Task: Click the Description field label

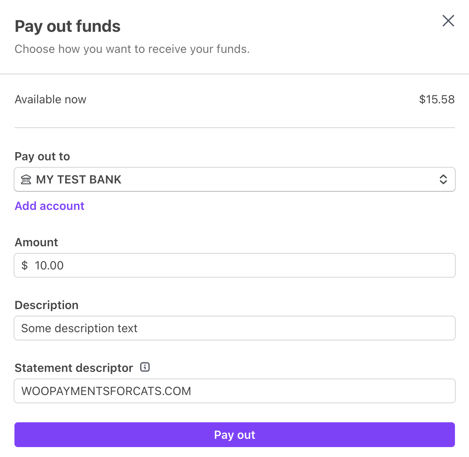Action: click(46, 305)
